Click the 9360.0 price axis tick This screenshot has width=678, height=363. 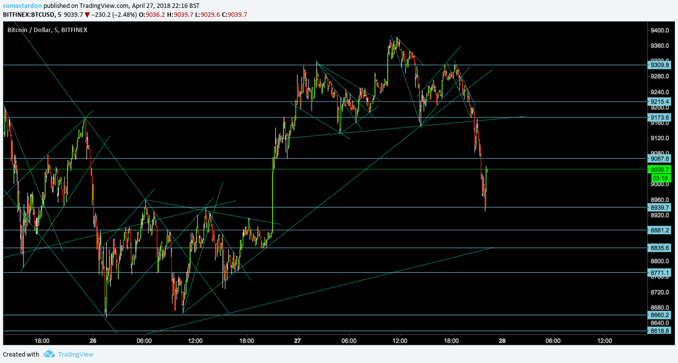tap(660, 45)
